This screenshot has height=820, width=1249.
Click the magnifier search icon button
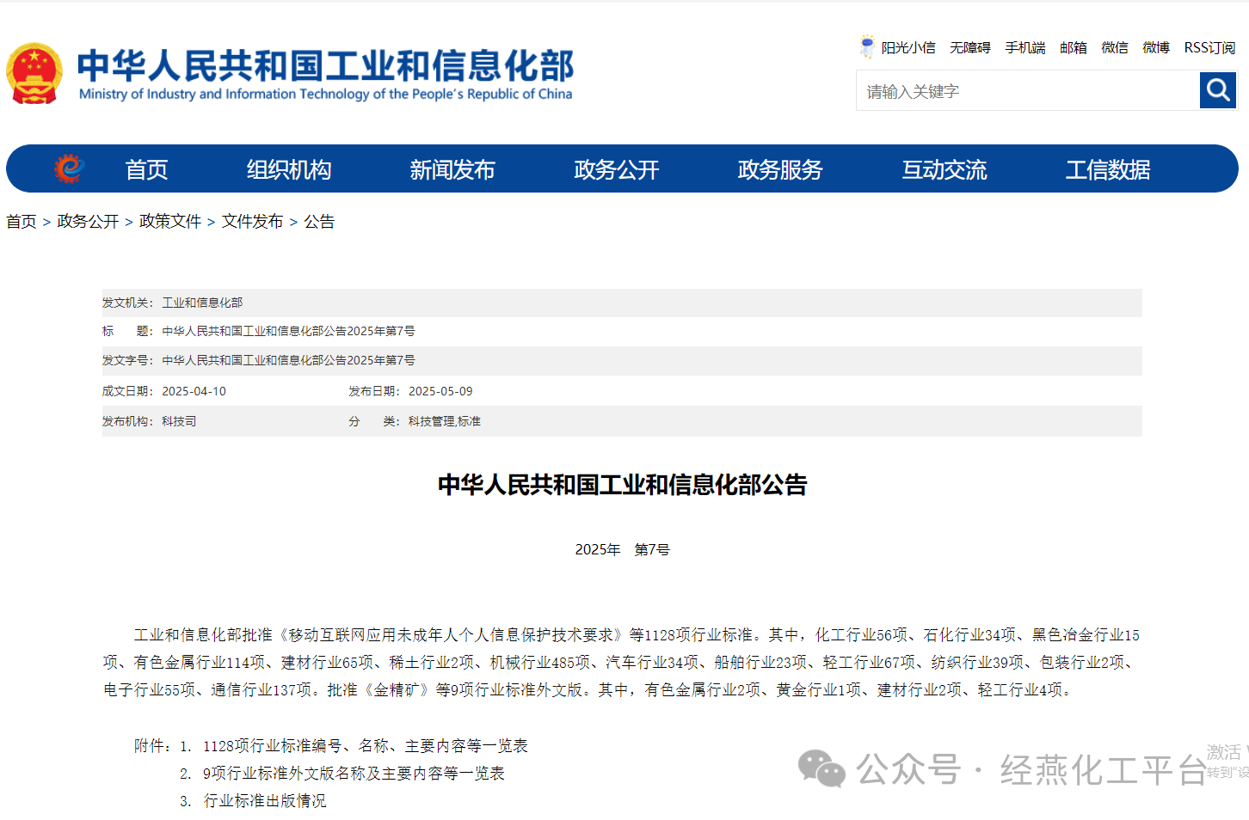1217,90
